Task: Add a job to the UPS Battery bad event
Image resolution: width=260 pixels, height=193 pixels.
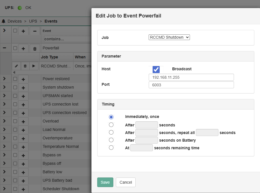Action: pos(23,181)
